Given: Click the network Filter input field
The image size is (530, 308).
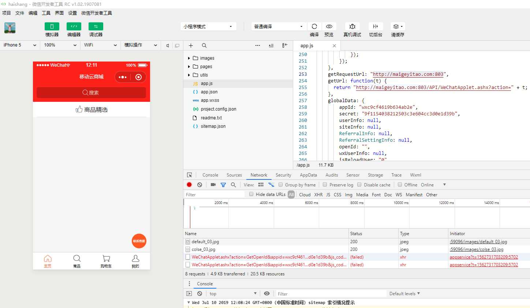Looking at the screenshot, I should pyautogui.click(x=214, y=194).
